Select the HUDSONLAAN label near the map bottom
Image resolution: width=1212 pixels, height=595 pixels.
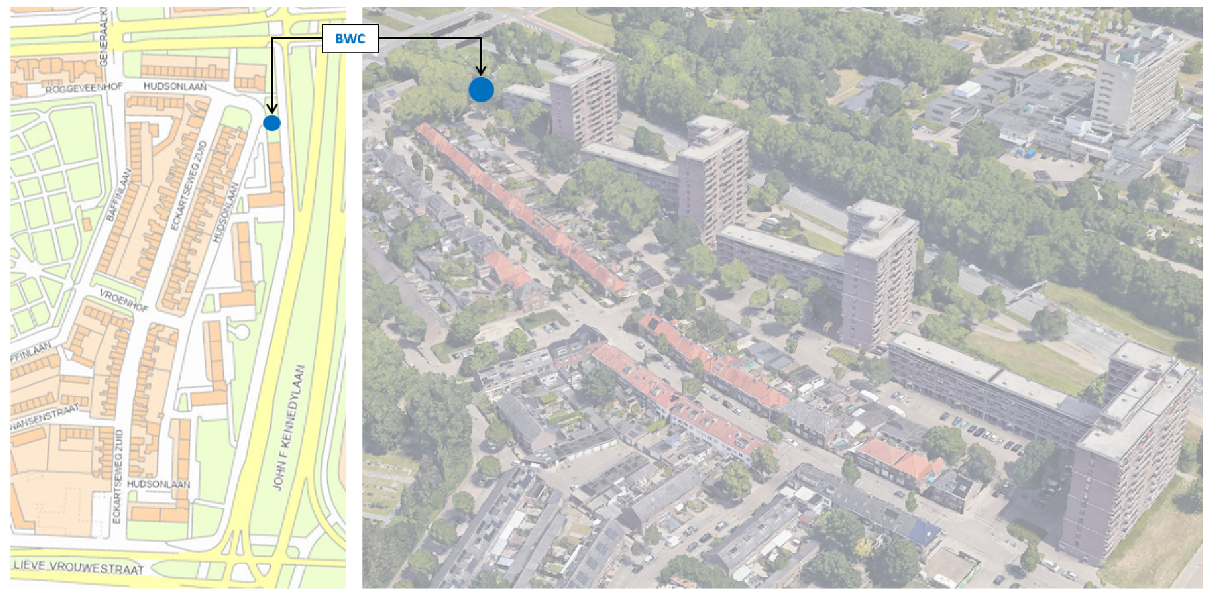[x=159, y=484]
